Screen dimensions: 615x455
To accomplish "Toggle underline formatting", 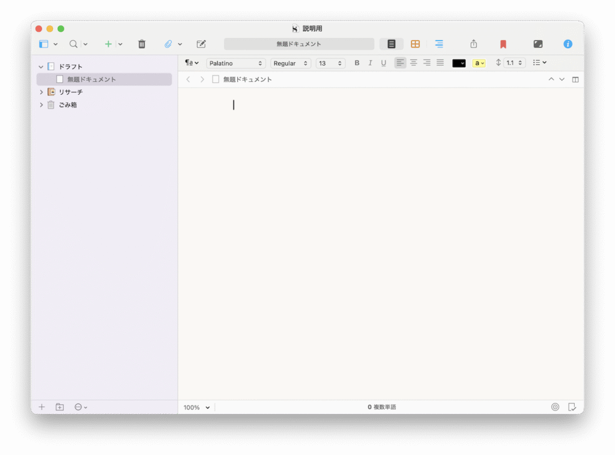I will click(384, 62).
